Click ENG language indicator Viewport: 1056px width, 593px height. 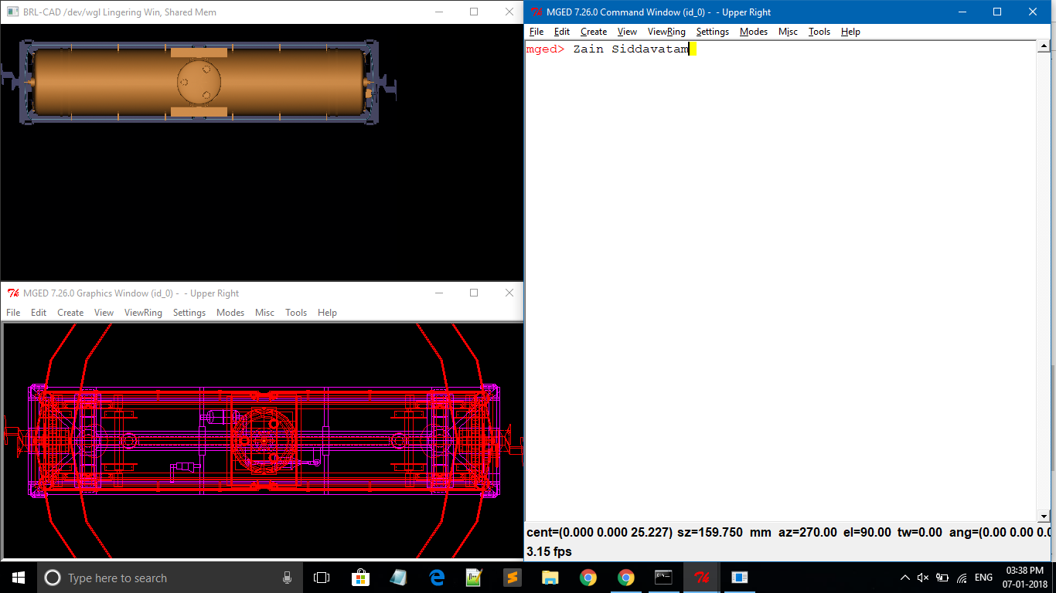coord(983,578)
